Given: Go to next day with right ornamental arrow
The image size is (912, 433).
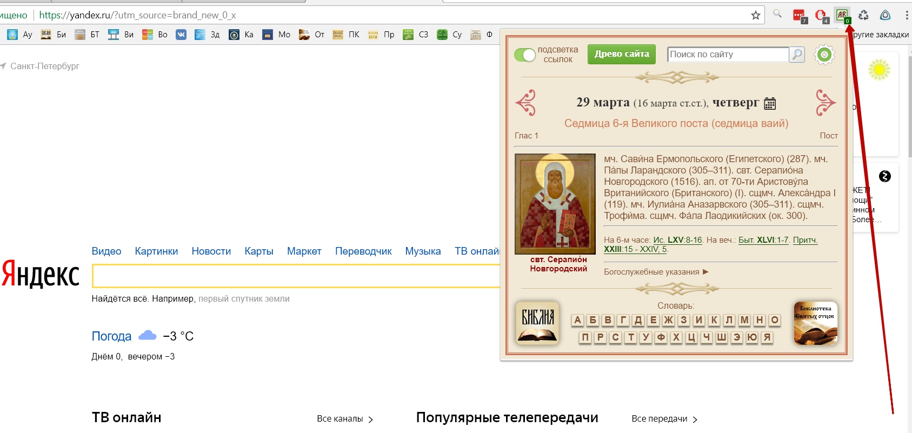Looking at the screenshot, I should point(825,103).
